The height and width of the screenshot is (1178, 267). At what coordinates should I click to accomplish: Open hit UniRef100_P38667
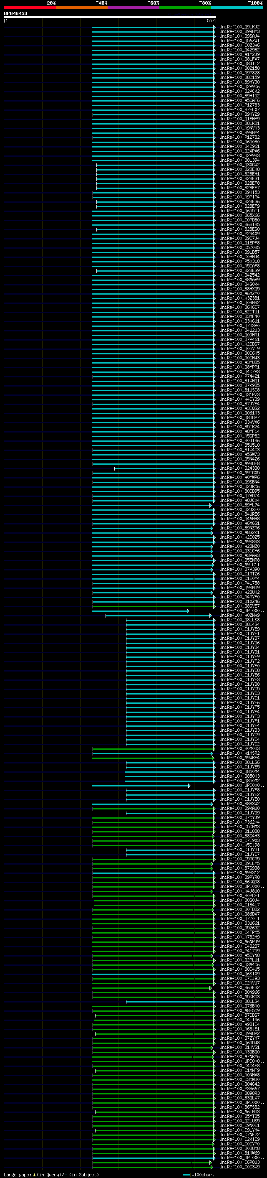(x=239, y=1089)
